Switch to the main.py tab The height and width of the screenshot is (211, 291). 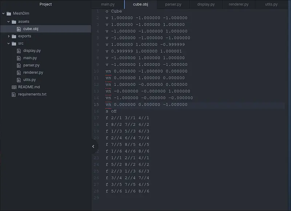click(107, 4)
